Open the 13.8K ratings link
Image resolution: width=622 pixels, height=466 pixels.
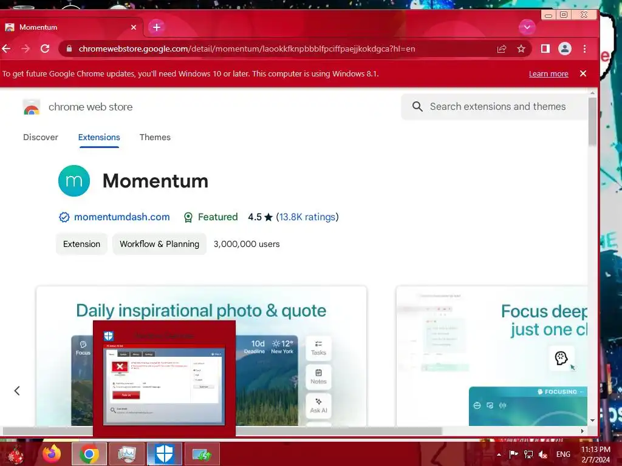[307, 217]
